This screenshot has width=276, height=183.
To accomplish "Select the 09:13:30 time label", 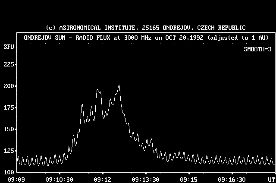I will point(145,180).
